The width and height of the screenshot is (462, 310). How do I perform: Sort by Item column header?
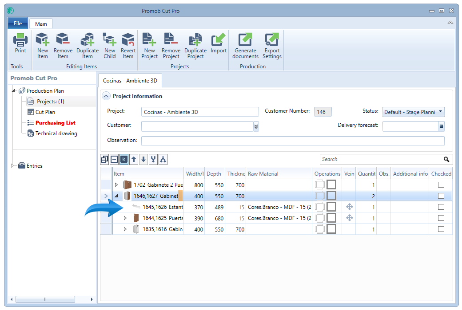pos(148,173)
